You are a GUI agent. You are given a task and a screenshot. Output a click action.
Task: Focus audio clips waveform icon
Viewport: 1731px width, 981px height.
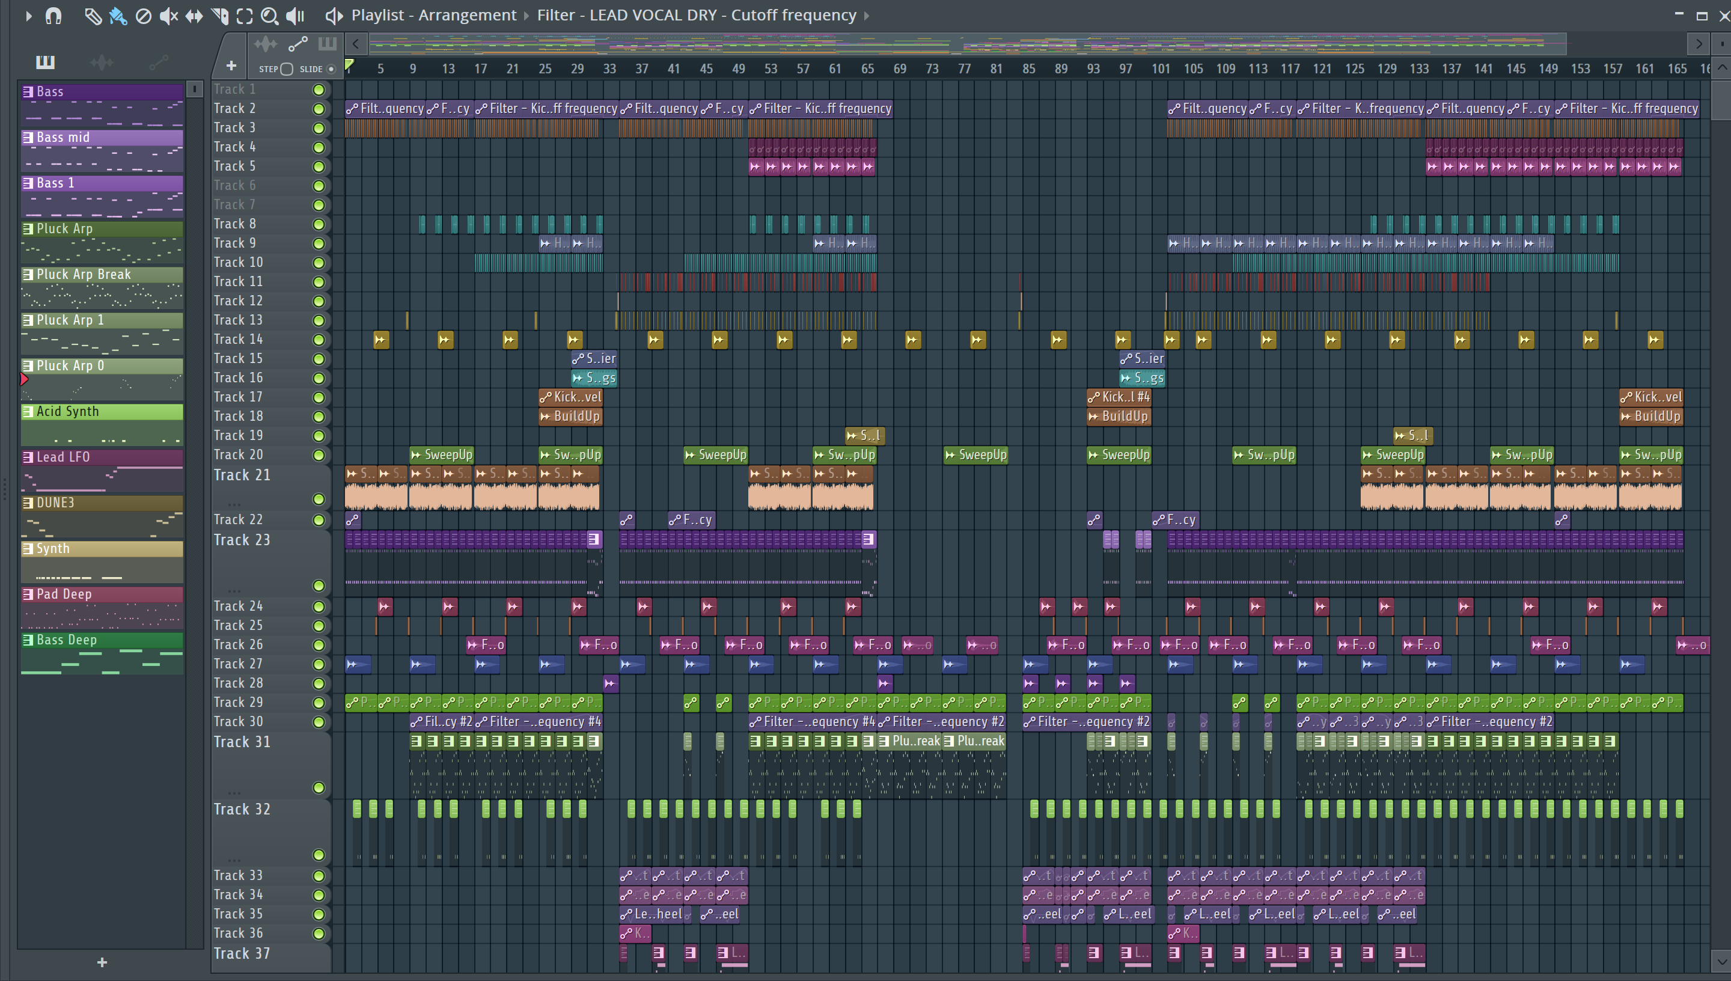pos(266,44)
